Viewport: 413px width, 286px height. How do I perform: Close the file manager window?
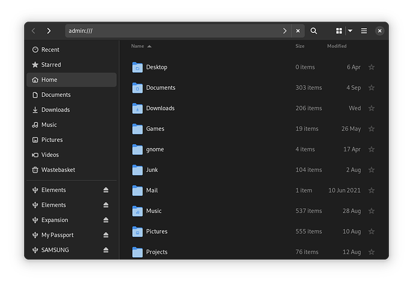click(379, 31)
